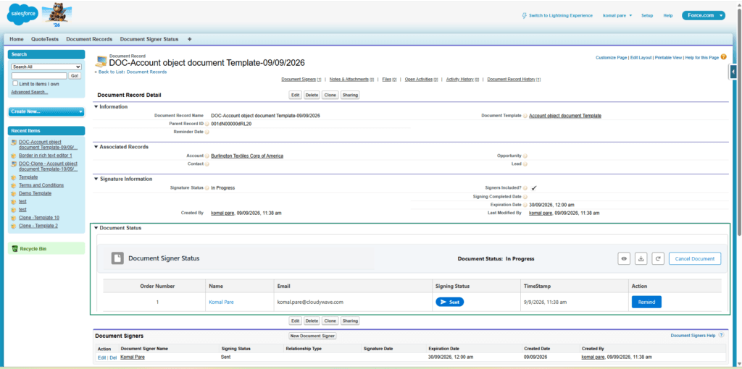Open the Home tab
The height and width of the screenshot is (369, 742).
click(x=17, y=39)
